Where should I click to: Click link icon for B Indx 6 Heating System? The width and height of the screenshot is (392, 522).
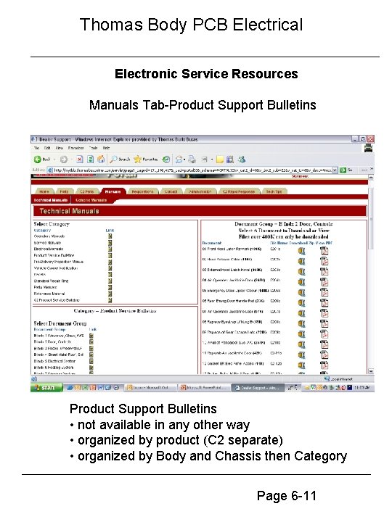coord(91,368)
